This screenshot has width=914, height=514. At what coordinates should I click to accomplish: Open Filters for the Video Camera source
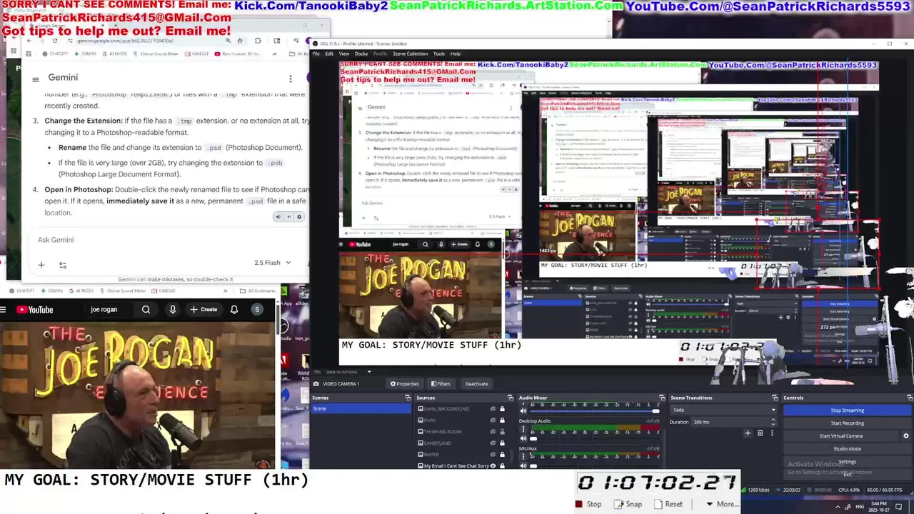pos(440,383)
